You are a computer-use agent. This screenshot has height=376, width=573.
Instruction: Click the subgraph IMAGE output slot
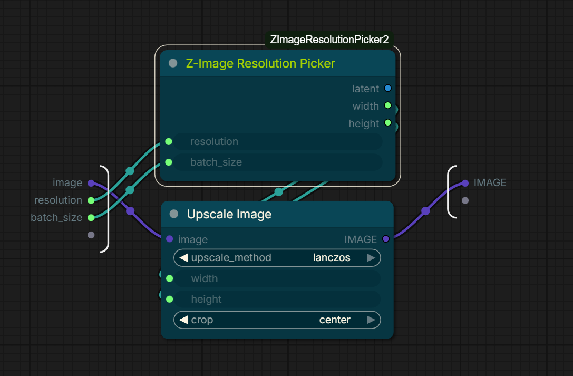465,183
